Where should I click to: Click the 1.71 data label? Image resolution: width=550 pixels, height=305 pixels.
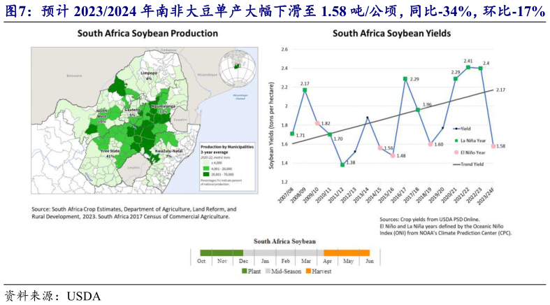point(301,135)
